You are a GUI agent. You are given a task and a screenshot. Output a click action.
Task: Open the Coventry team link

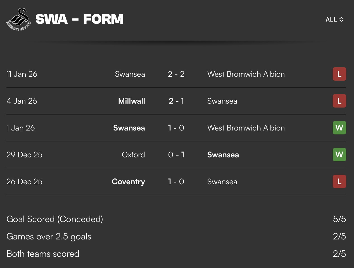(128, 182)
